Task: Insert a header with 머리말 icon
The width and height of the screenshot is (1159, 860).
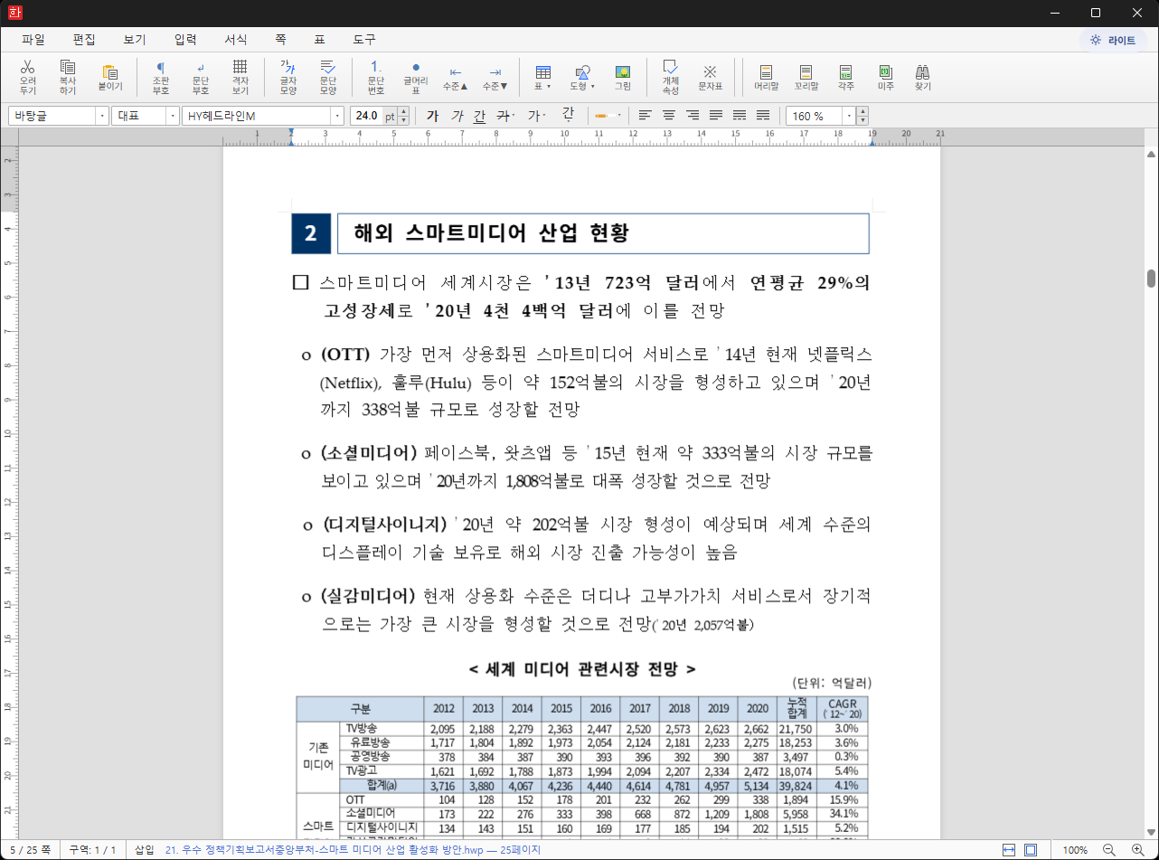Action: click(x=767, y=78)
